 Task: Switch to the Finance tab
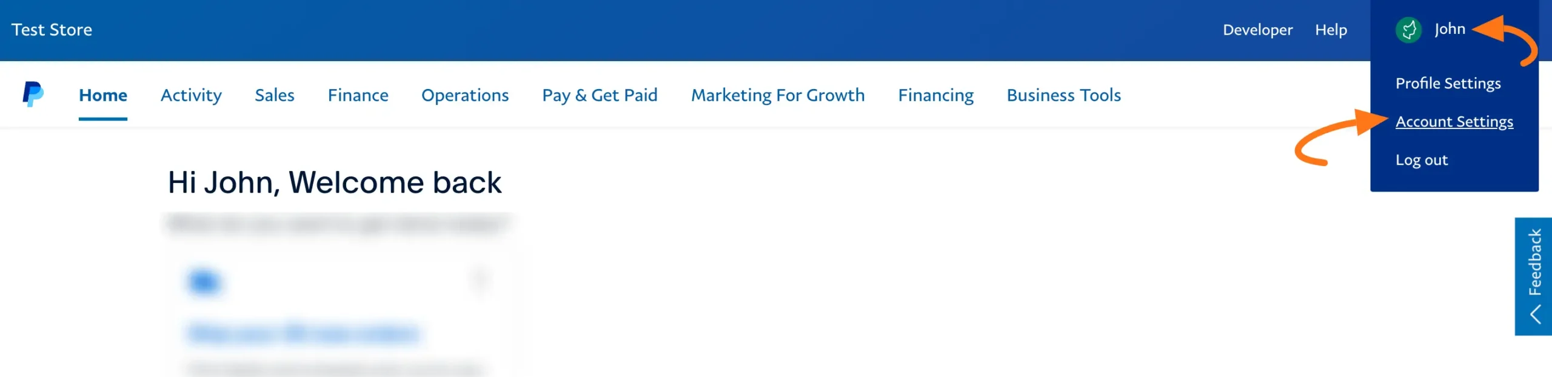(x=358, y=95)
